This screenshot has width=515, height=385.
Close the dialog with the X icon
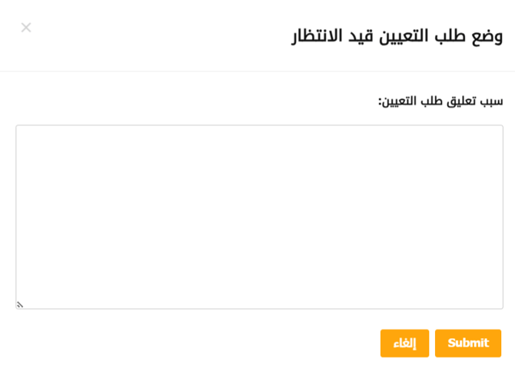[26, 28]
